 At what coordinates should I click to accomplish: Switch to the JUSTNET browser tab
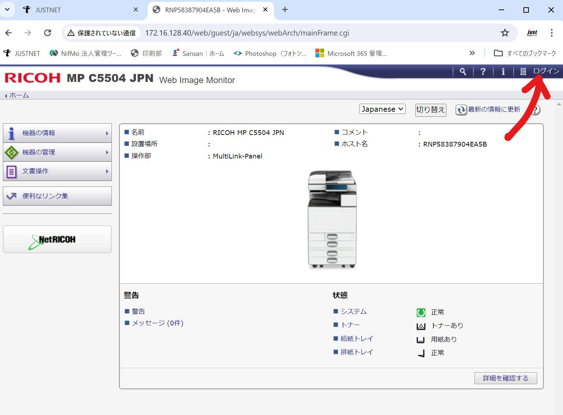[81, 10]
